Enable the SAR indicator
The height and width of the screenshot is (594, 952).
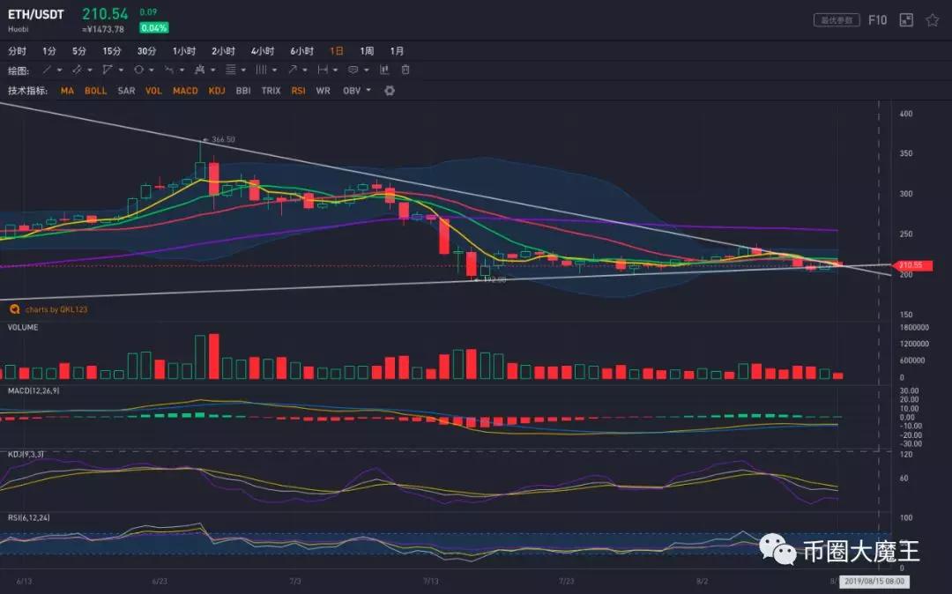(x=126, y=91)
